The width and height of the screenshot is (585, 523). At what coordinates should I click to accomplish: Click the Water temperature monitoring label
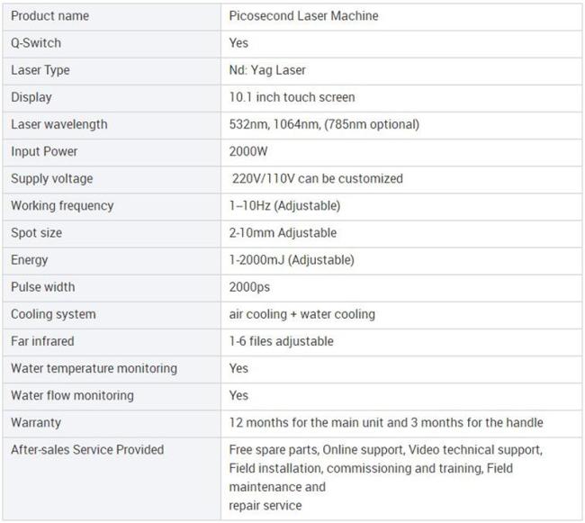(94, 368)
